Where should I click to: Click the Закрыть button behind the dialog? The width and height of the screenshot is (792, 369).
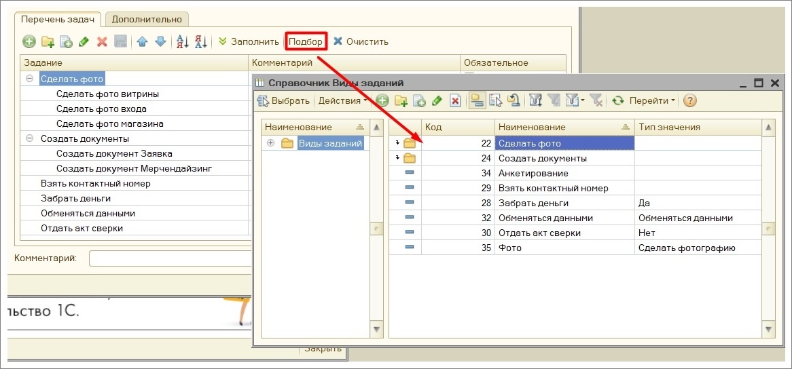[322, 349]
